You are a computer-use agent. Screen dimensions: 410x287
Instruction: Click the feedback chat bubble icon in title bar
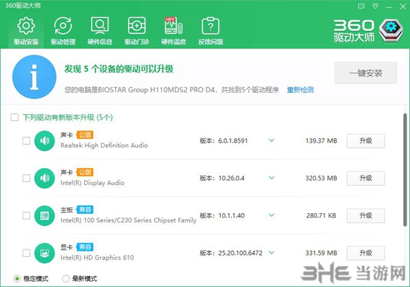point(361,6)
